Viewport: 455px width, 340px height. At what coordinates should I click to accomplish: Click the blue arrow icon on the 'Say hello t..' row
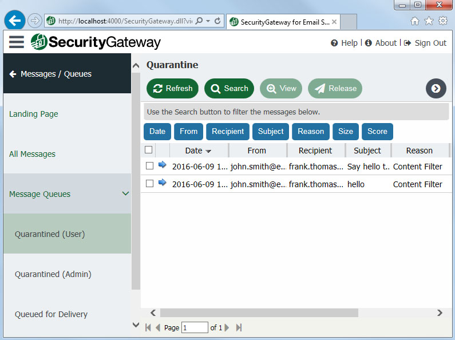point(162,165)
